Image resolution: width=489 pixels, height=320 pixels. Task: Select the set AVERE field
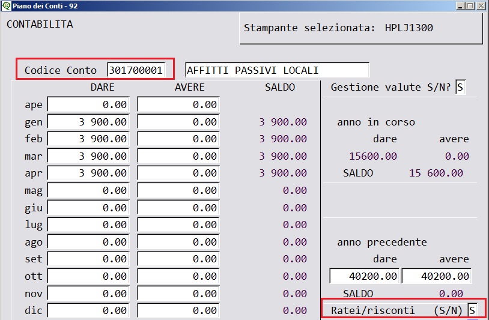pos(178,259)
